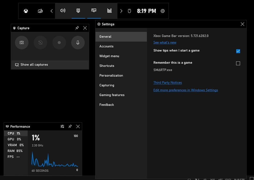Screen dimensions: 254x180
Task: Click Edit more preferences in Windows Settings
Action: point(186,90)
